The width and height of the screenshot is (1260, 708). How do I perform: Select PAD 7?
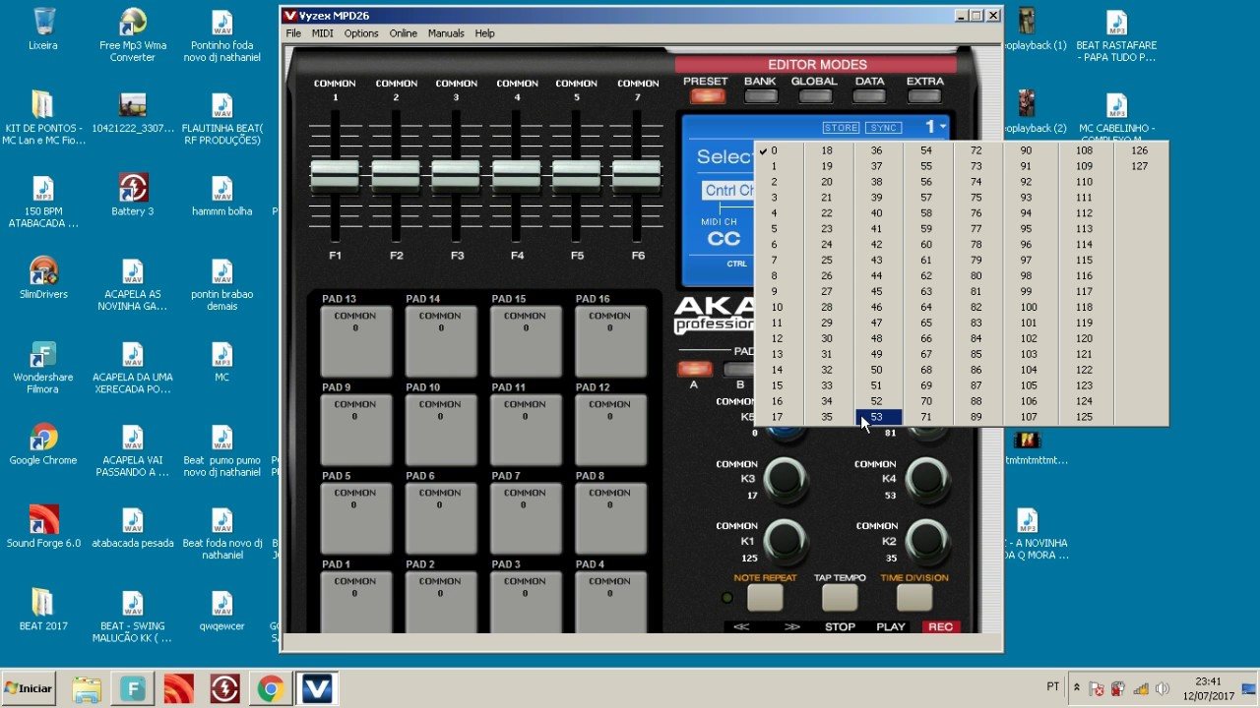coord(525,518)
